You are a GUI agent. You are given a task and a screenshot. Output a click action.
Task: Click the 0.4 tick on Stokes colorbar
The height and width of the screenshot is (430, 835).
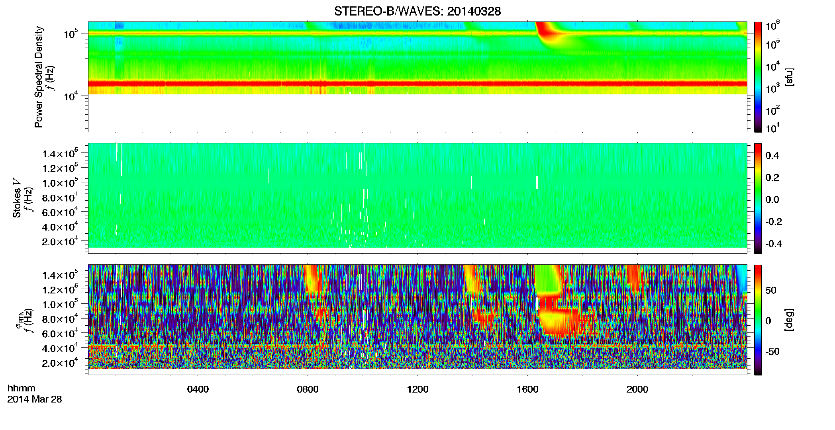click(772, 156)
